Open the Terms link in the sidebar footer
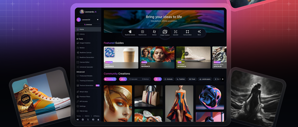The height and width of the screenshot is (127, 298). 78,116
